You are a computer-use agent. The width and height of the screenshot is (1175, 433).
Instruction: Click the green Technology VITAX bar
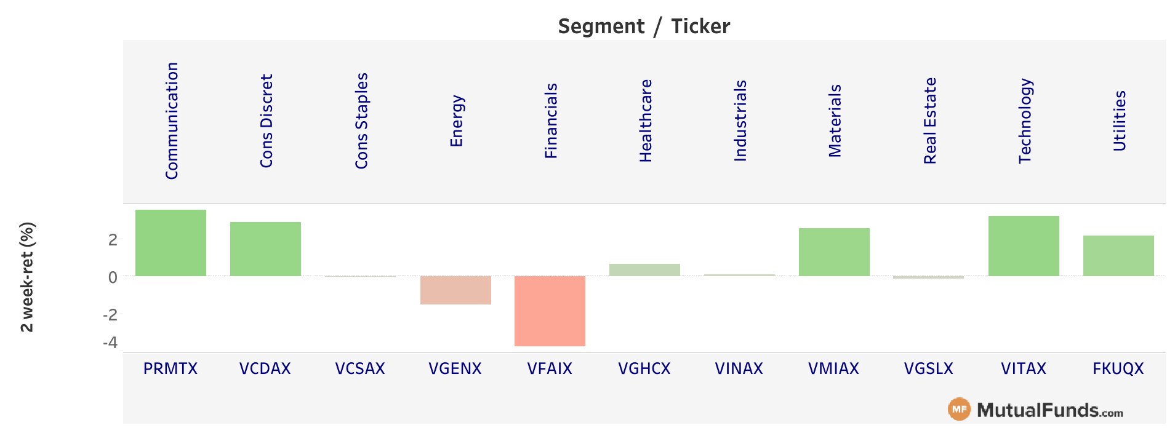[x=1024, y=246]
